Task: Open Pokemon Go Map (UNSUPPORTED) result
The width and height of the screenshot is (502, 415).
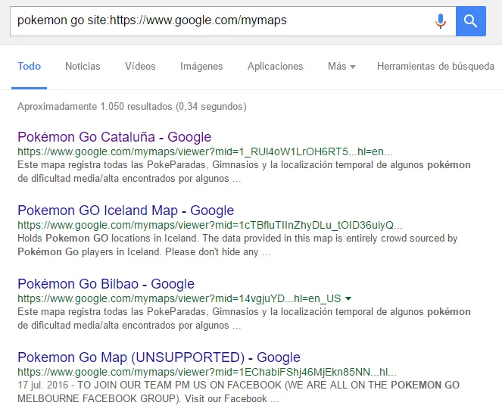Action: pos(159,357)
